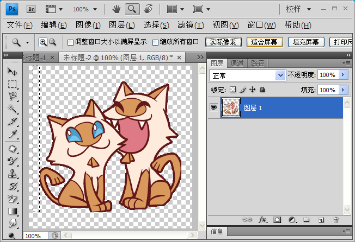Click the 填充 100% value field

[x=328, y=90]
